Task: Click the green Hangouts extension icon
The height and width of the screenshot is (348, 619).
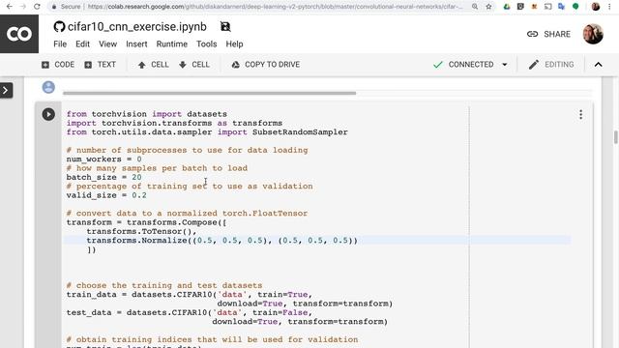Action: [x=575, y=7]
